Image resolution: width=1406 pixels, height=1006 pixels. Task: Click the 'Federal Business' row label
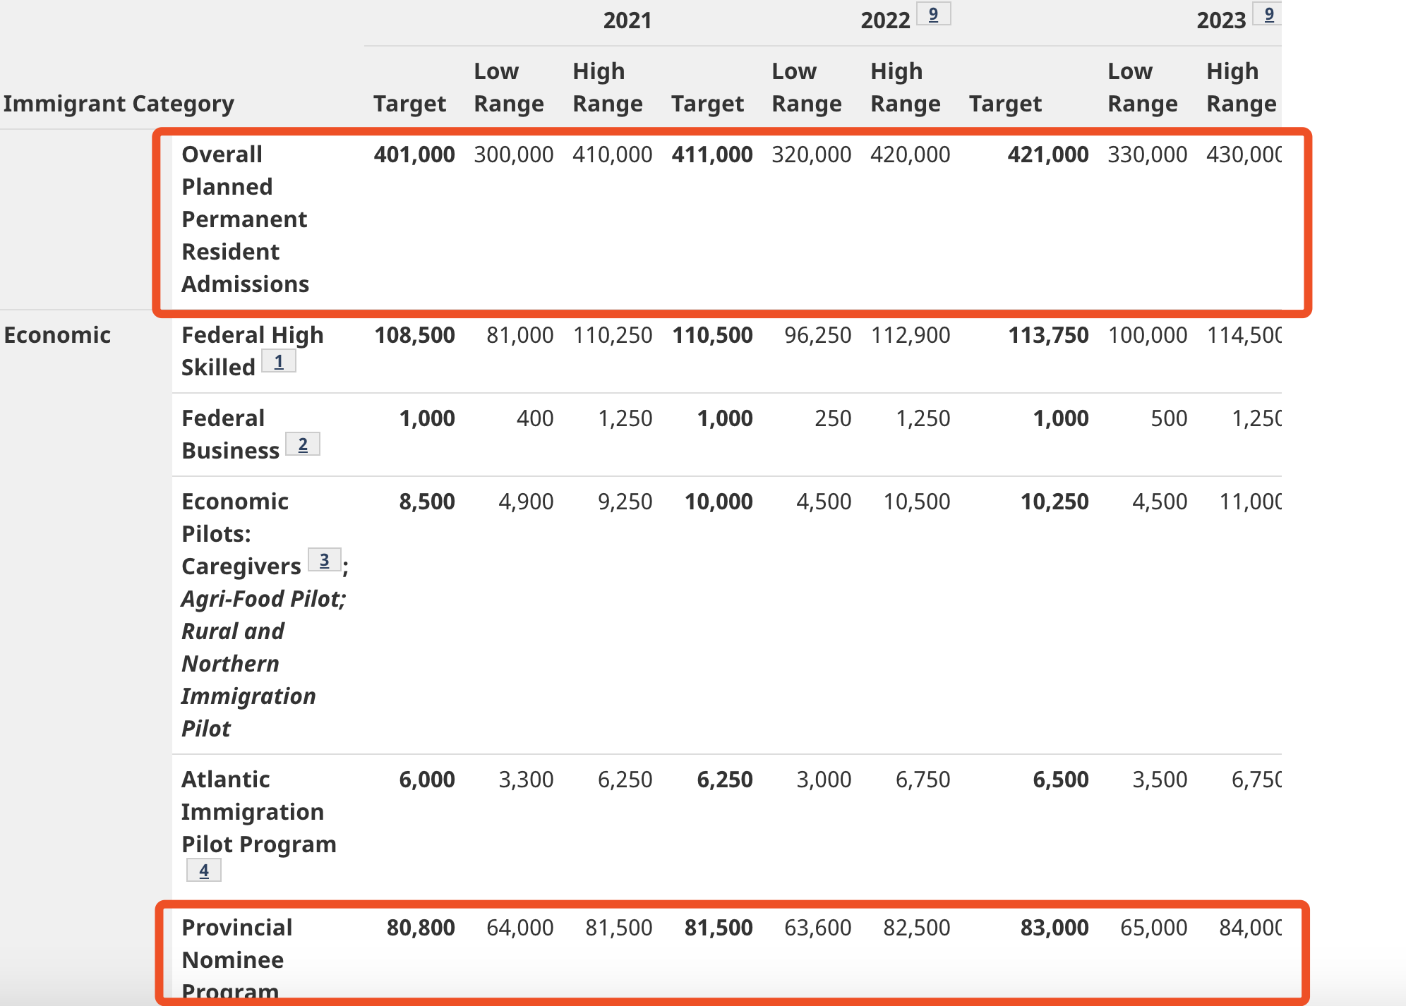(231, 435)
